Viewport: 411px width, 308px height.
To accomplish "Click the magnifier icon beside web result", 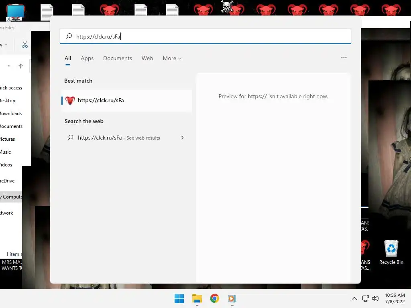I will point(70,138).
